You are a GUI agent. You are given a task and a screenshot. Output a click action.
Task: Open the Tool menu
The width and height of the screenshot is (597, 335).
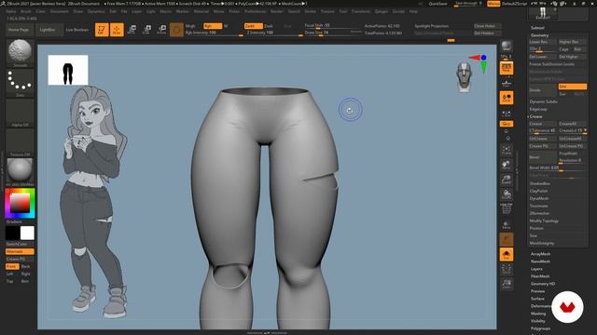click(343, 11)
